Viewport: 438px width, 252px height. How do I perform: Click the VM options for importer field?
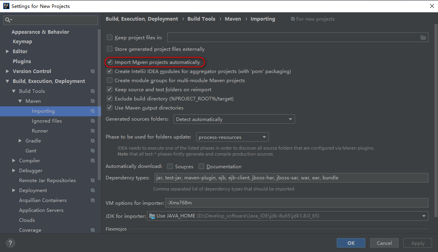coord(297,203)
